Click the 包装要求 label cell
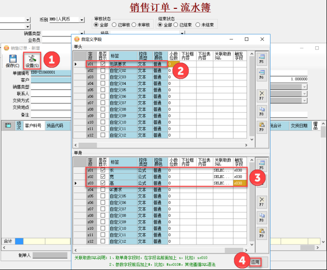 click(x=123, y=64)
